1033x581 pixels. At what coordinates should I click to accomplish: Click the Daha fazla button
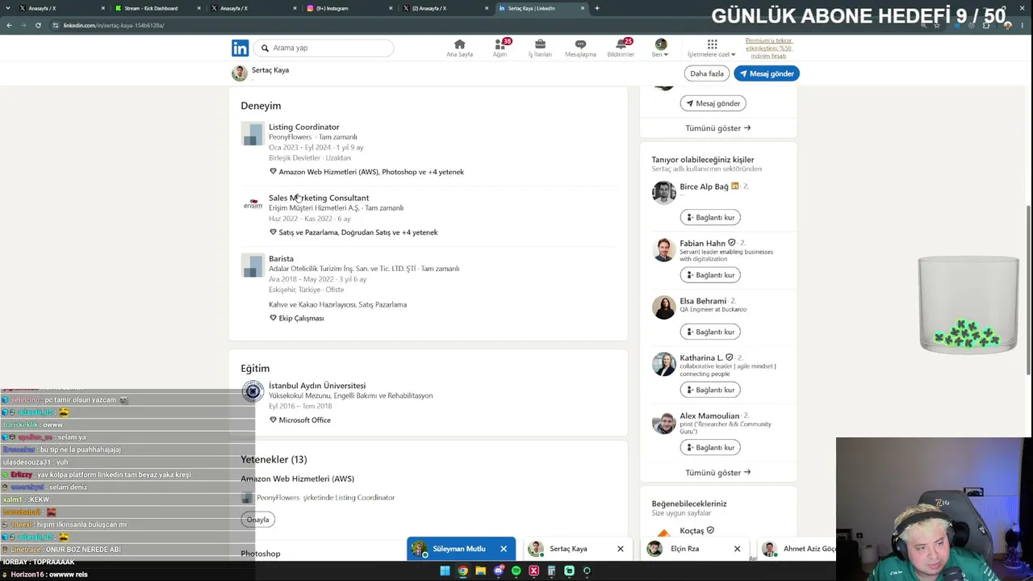point(706,73)
